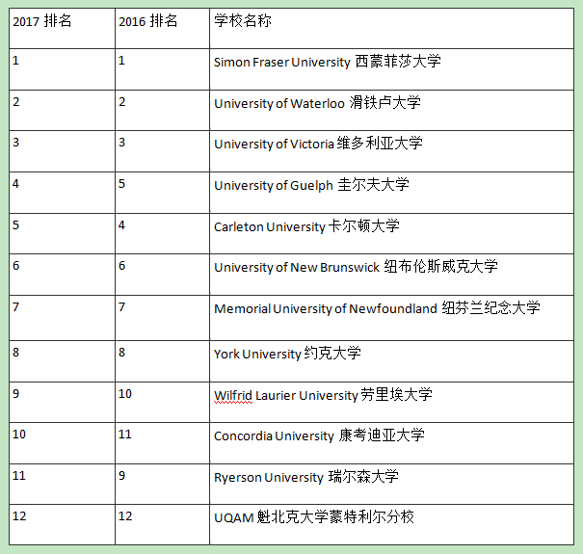583x554 pixels.
Task: Click 2017 rank '2' in Waterloo row
Action: [15, 101]
